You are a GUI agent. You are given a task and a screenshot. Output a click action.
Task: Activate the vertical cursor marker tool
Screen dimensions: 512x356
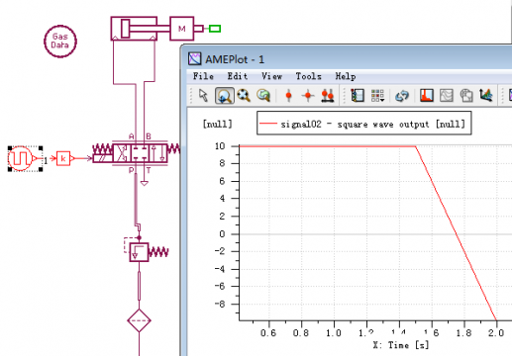pos(288,96)
